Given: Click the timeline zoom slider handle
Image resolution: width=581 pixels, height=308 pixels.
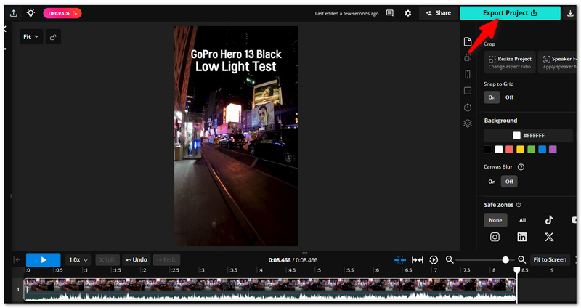Looking at the screenshot, I should tap(505, 260).
